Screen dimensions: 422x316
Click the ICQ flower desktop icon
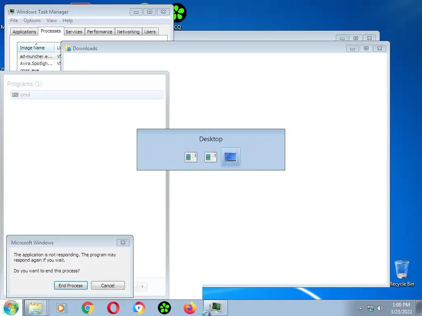(179, 13)
